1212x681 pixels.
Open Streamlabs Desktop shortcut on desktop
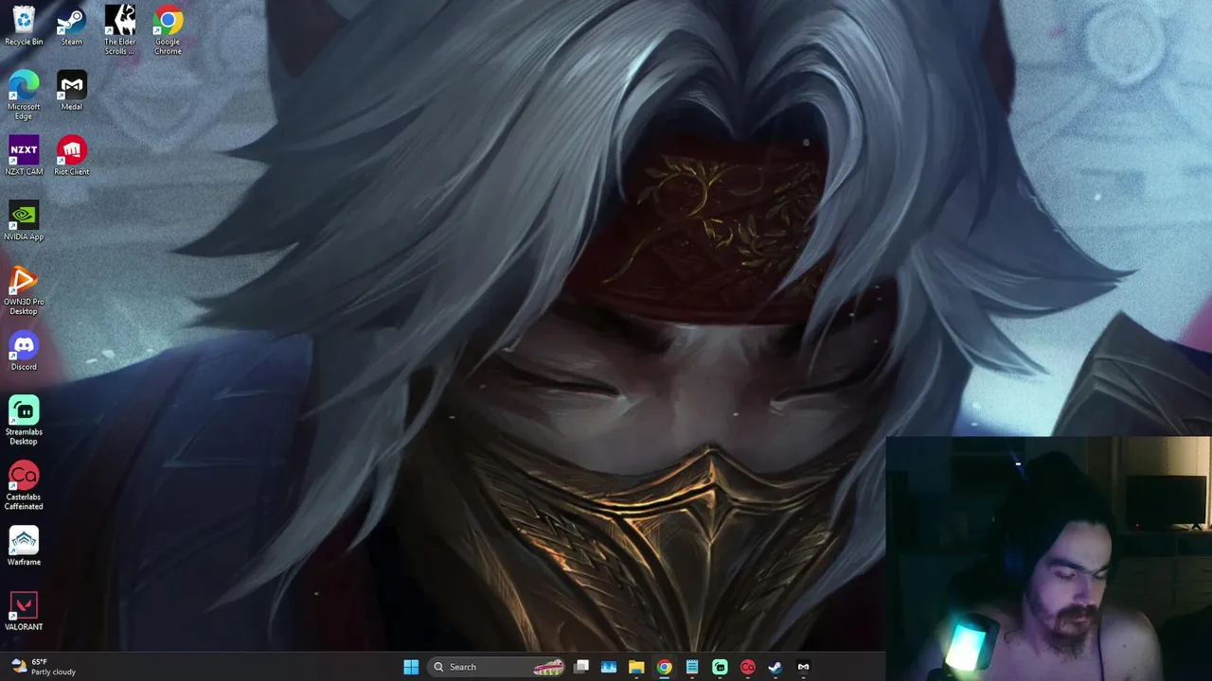[x=24, y=421]
